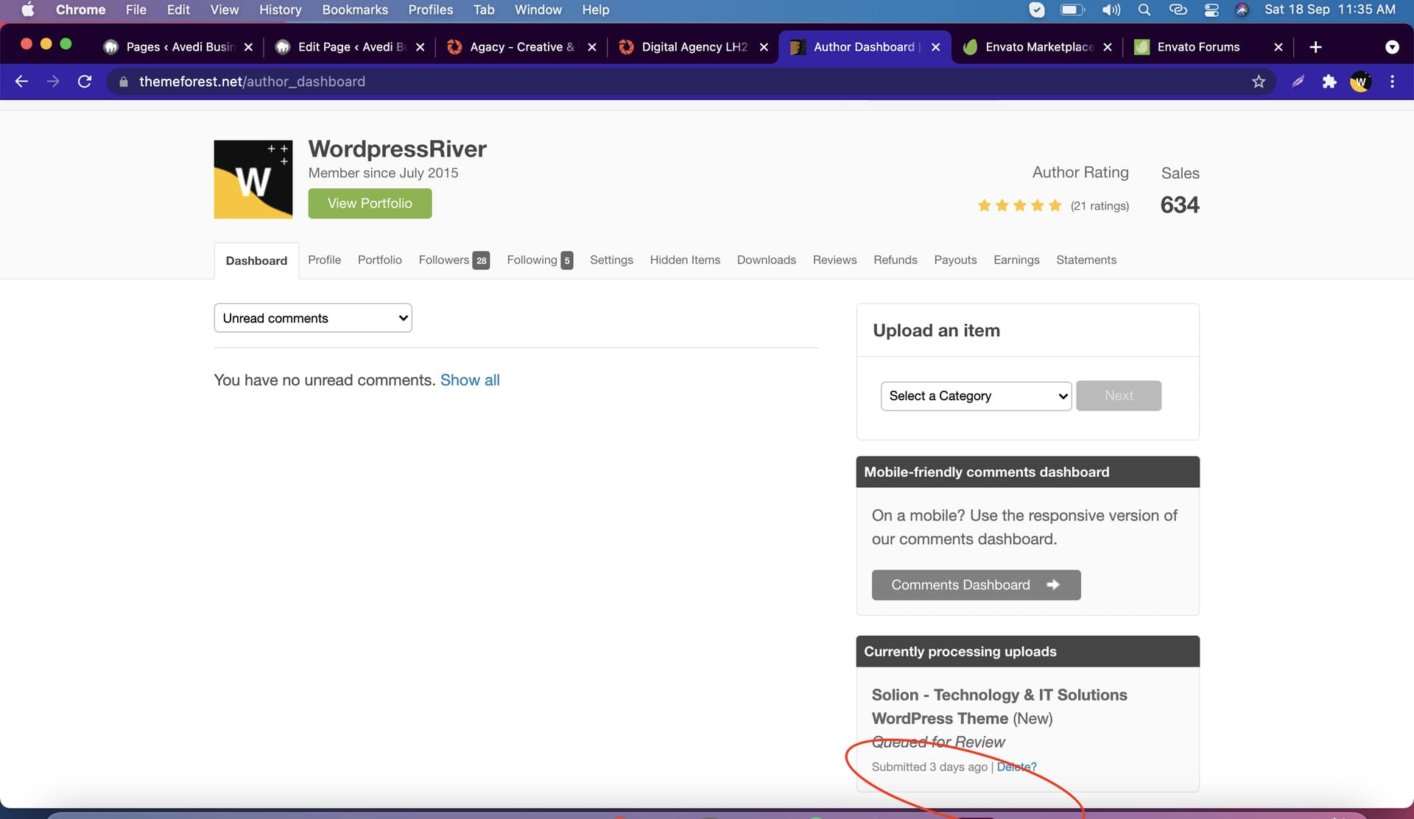Screen dimensions: 1414x819
Task: Open the Comments Dashboard button
Action: (975, 585)
